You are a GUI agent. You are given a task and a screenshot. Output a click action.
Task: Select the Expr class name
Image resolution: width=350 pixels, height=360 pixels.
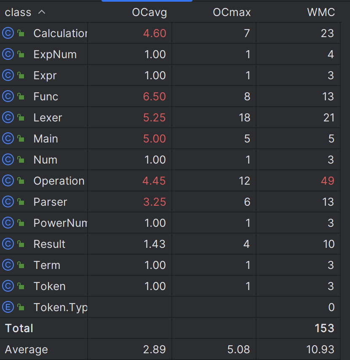pyautogui.click(x=45, y=75)
